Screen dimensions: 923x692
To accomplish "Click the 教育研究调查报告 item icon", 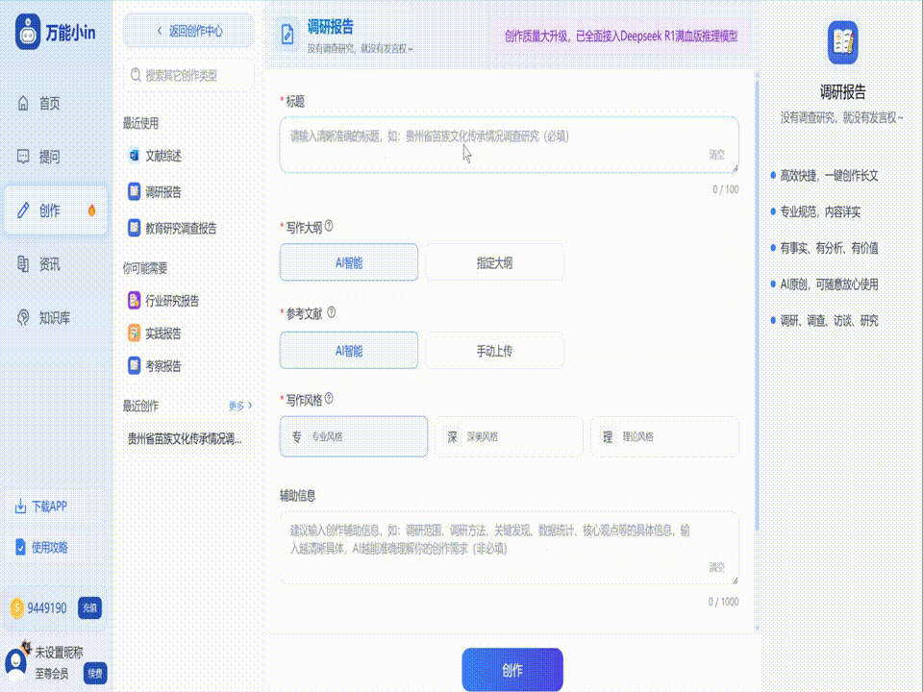I will point(135,228).
